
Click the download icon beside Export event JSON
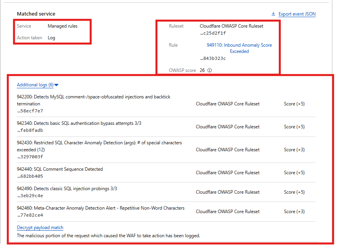coord(273,14)
